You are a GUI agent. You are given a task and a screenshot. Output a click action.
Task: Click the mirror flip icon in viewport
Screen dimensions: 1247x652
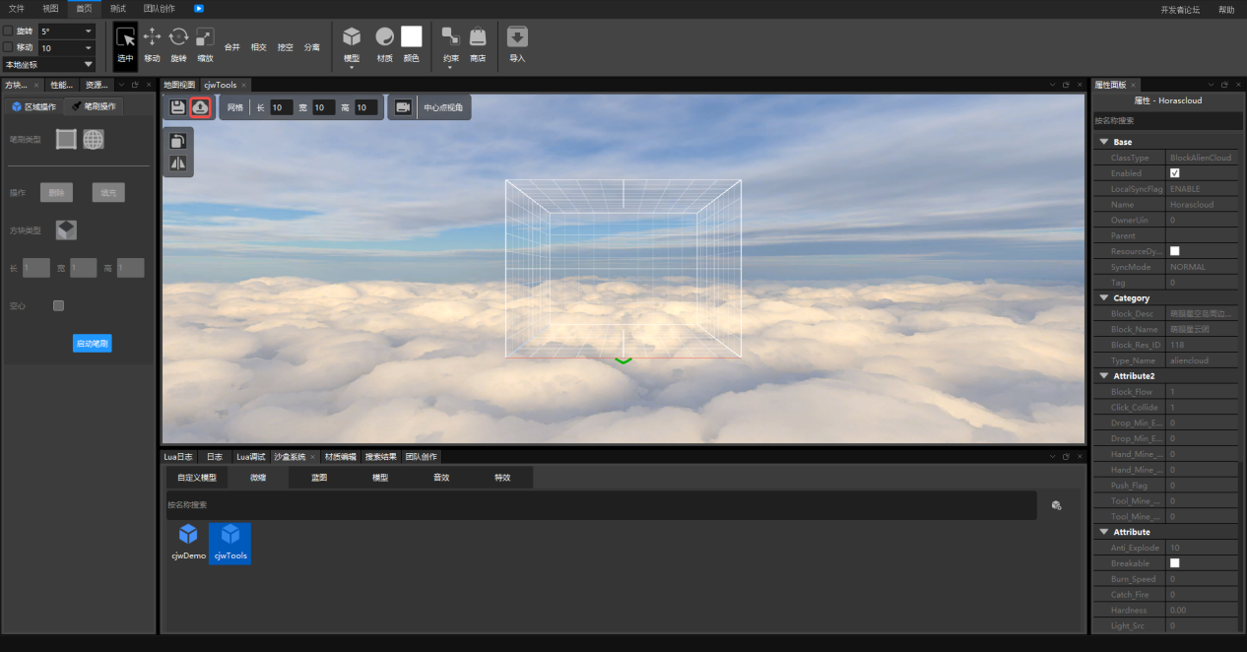tap(178, 163)
